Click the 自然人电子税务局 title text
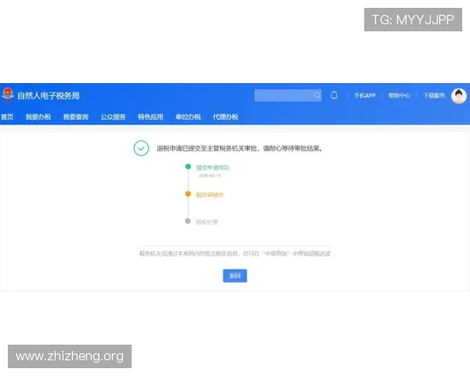The height and width of the screenshot is (376, 470). click(x=49, y=96)
